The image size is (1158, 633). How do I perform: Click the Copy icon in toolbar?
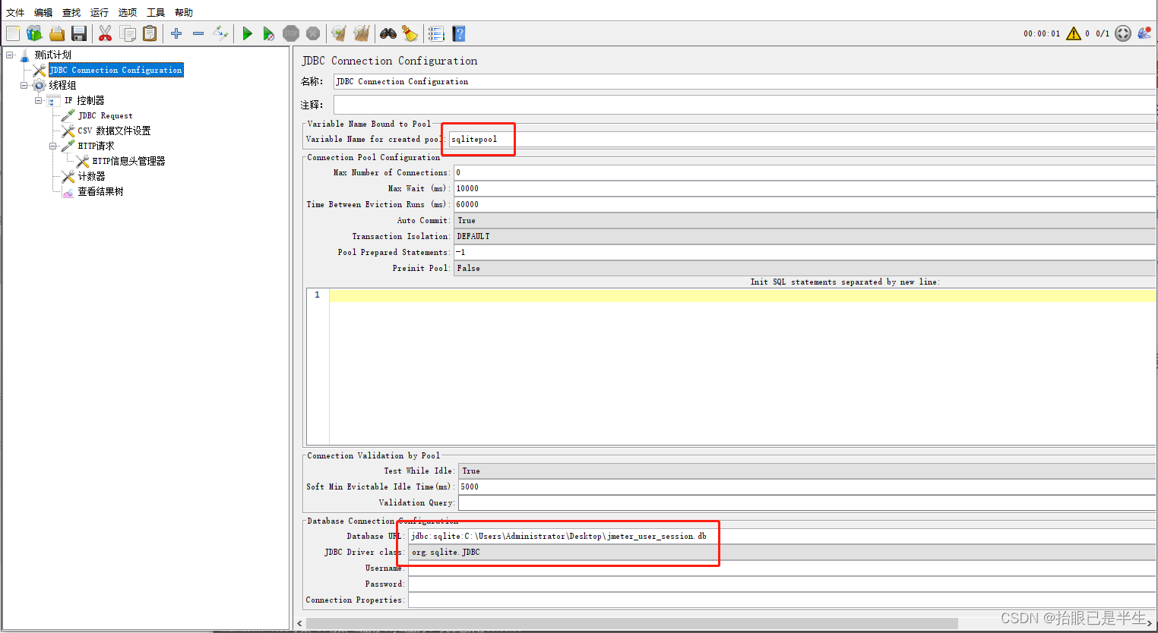point(128,33)
